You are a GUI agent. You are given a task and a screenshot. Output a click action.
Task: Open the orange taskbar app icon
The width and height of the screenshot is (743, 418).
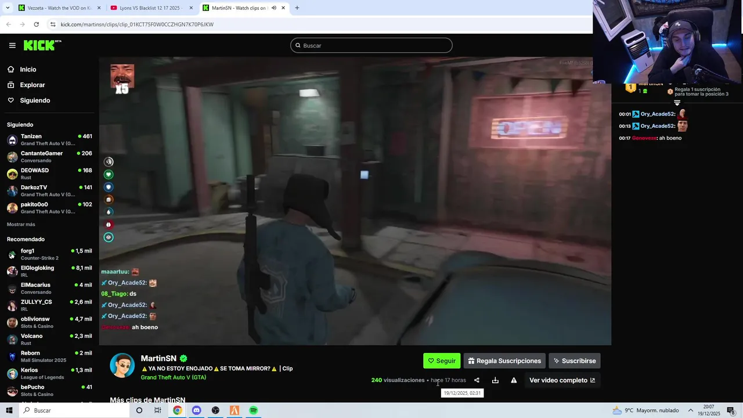235,410
